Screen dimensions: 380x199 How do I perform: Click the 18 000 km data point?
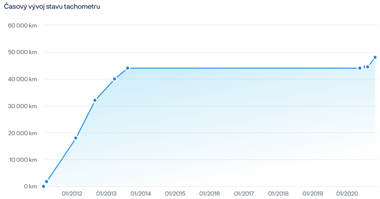[76, 138]
